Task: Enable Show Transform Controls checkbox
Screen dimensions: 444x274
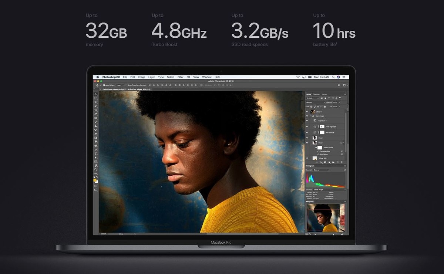Action: [x=126, y=85]
